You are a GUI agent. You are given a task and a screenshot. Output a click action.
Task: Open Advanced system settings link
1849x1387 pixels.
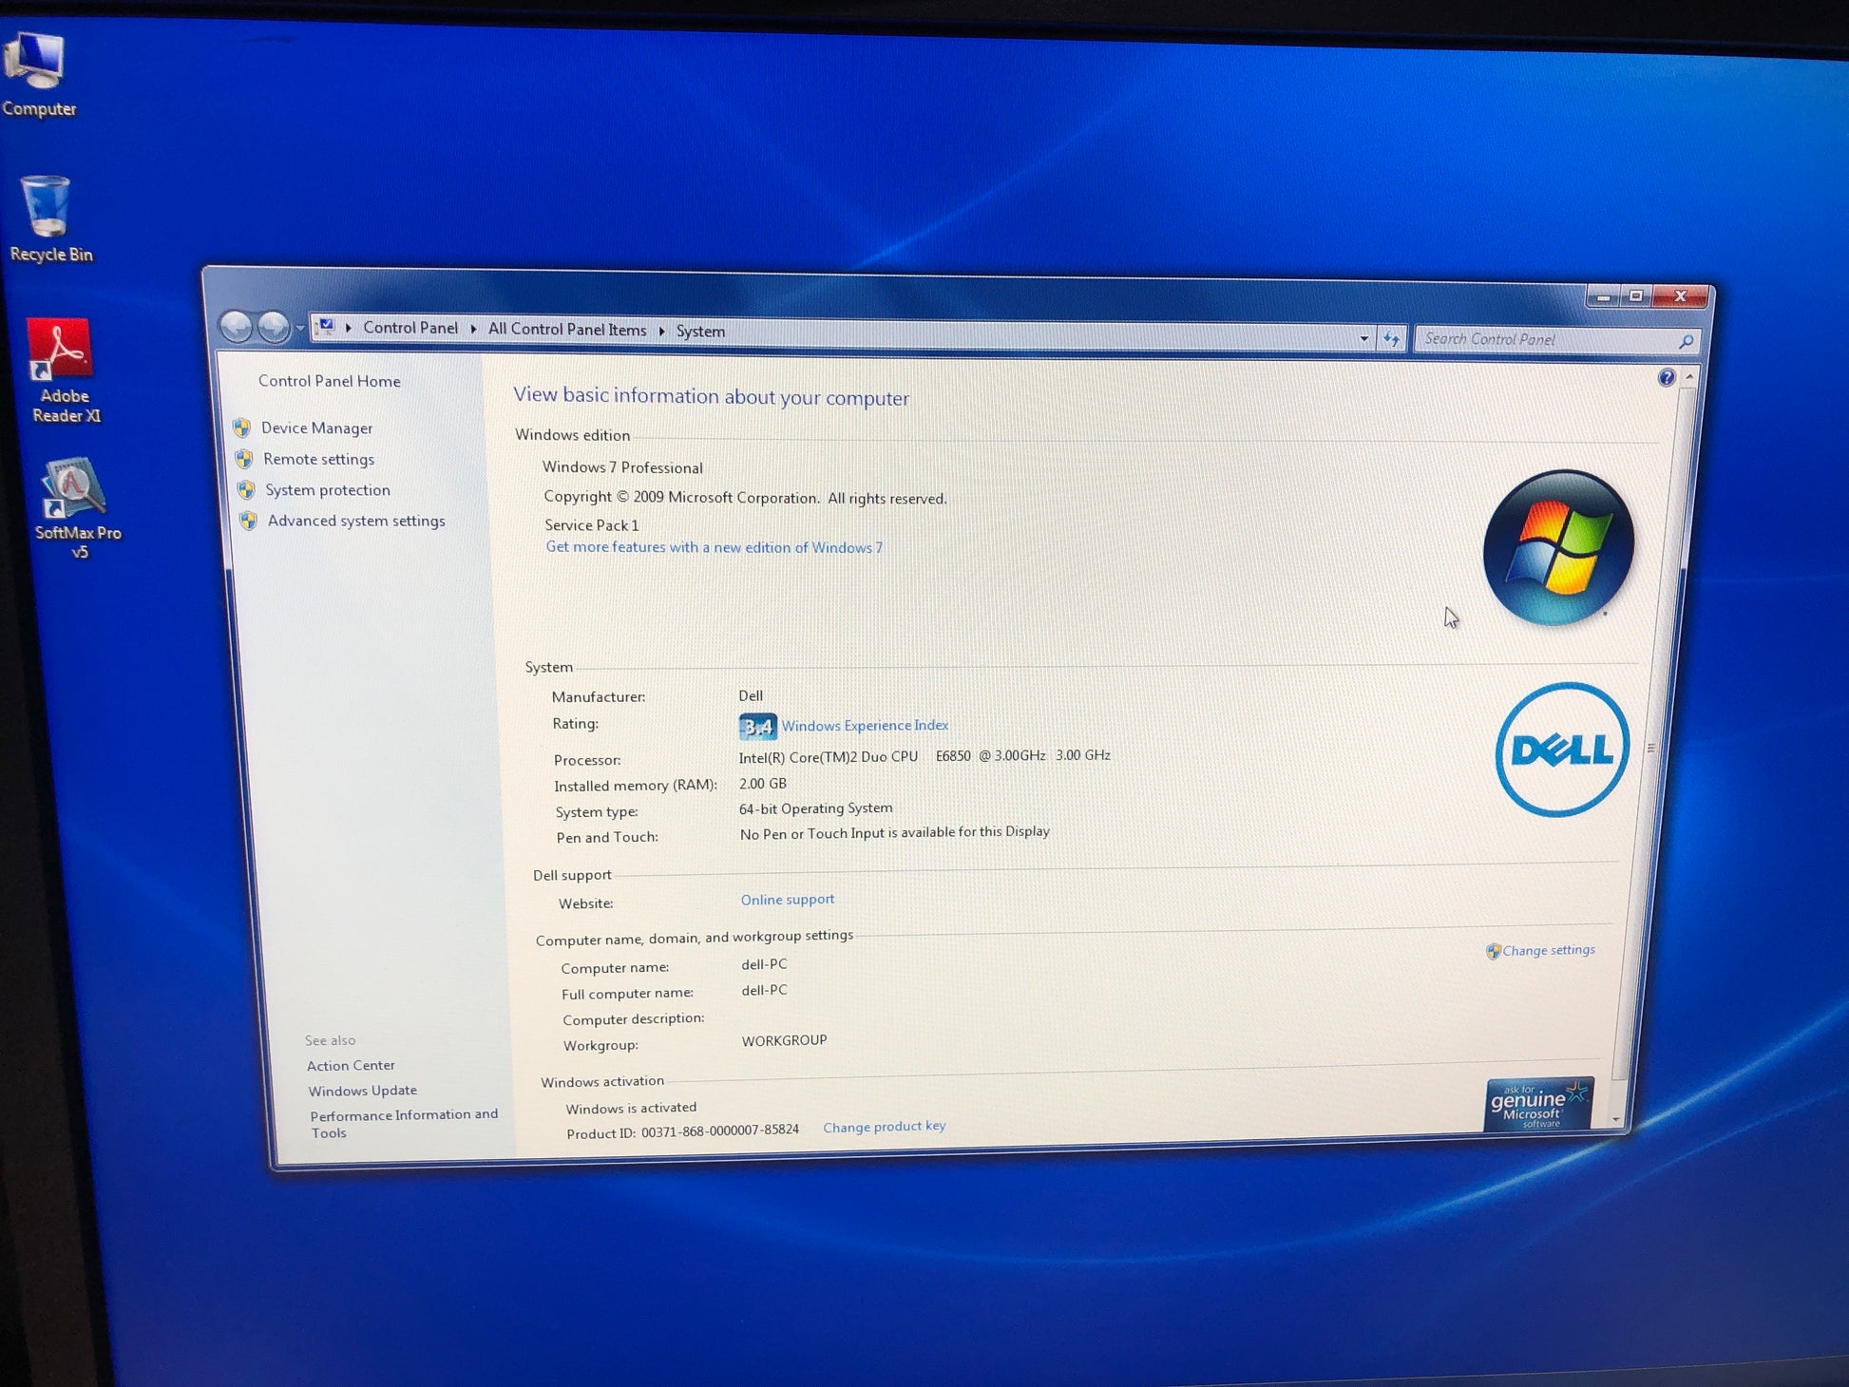point(356,521)
